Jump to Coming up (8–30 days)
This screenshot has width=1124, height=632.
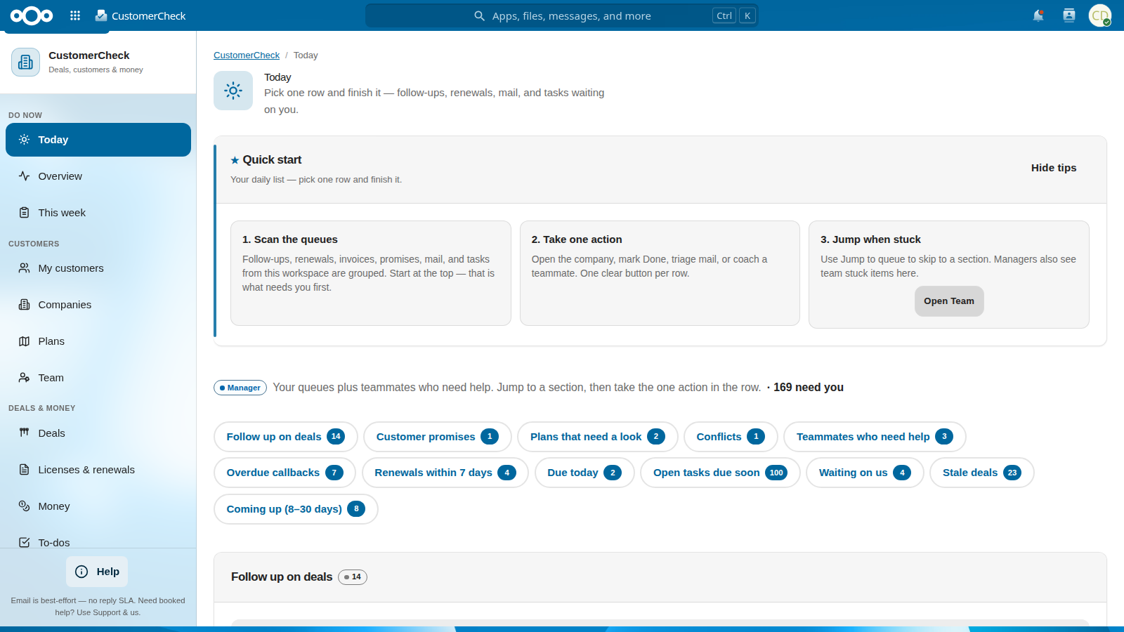point(296,509)
